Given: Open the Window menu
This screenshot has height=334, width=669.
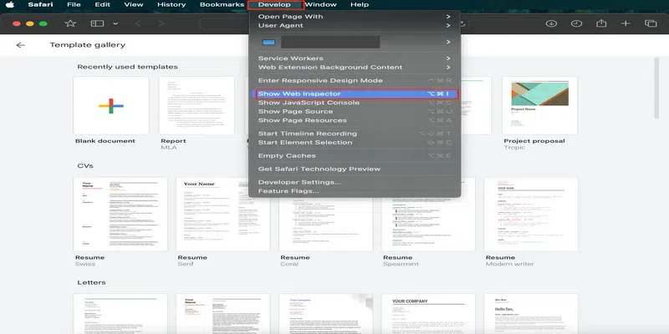Looking at the screenshot, I should click(x=320, y=5).
